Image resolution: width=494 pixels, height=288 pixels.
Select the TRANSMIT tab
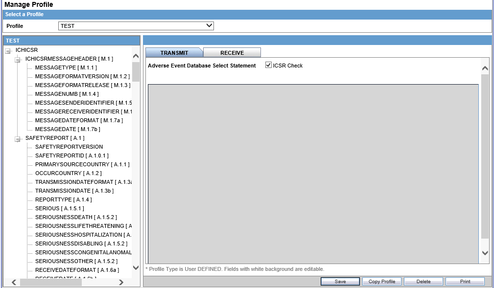(x=176, y=52)
